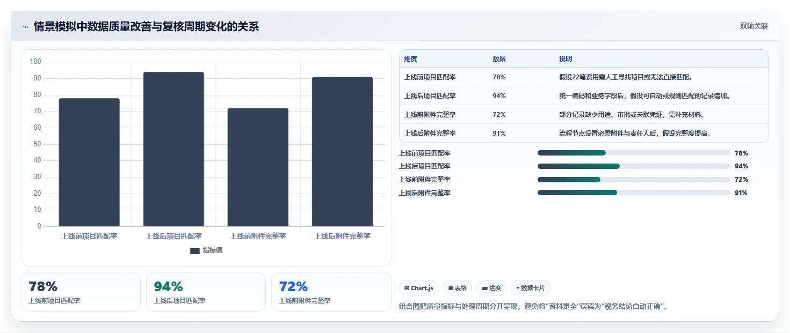Click the 上线前项目匹配率 progress bar
The width and height of the screenshot is (790, 333).
click(x=634, y=153)
